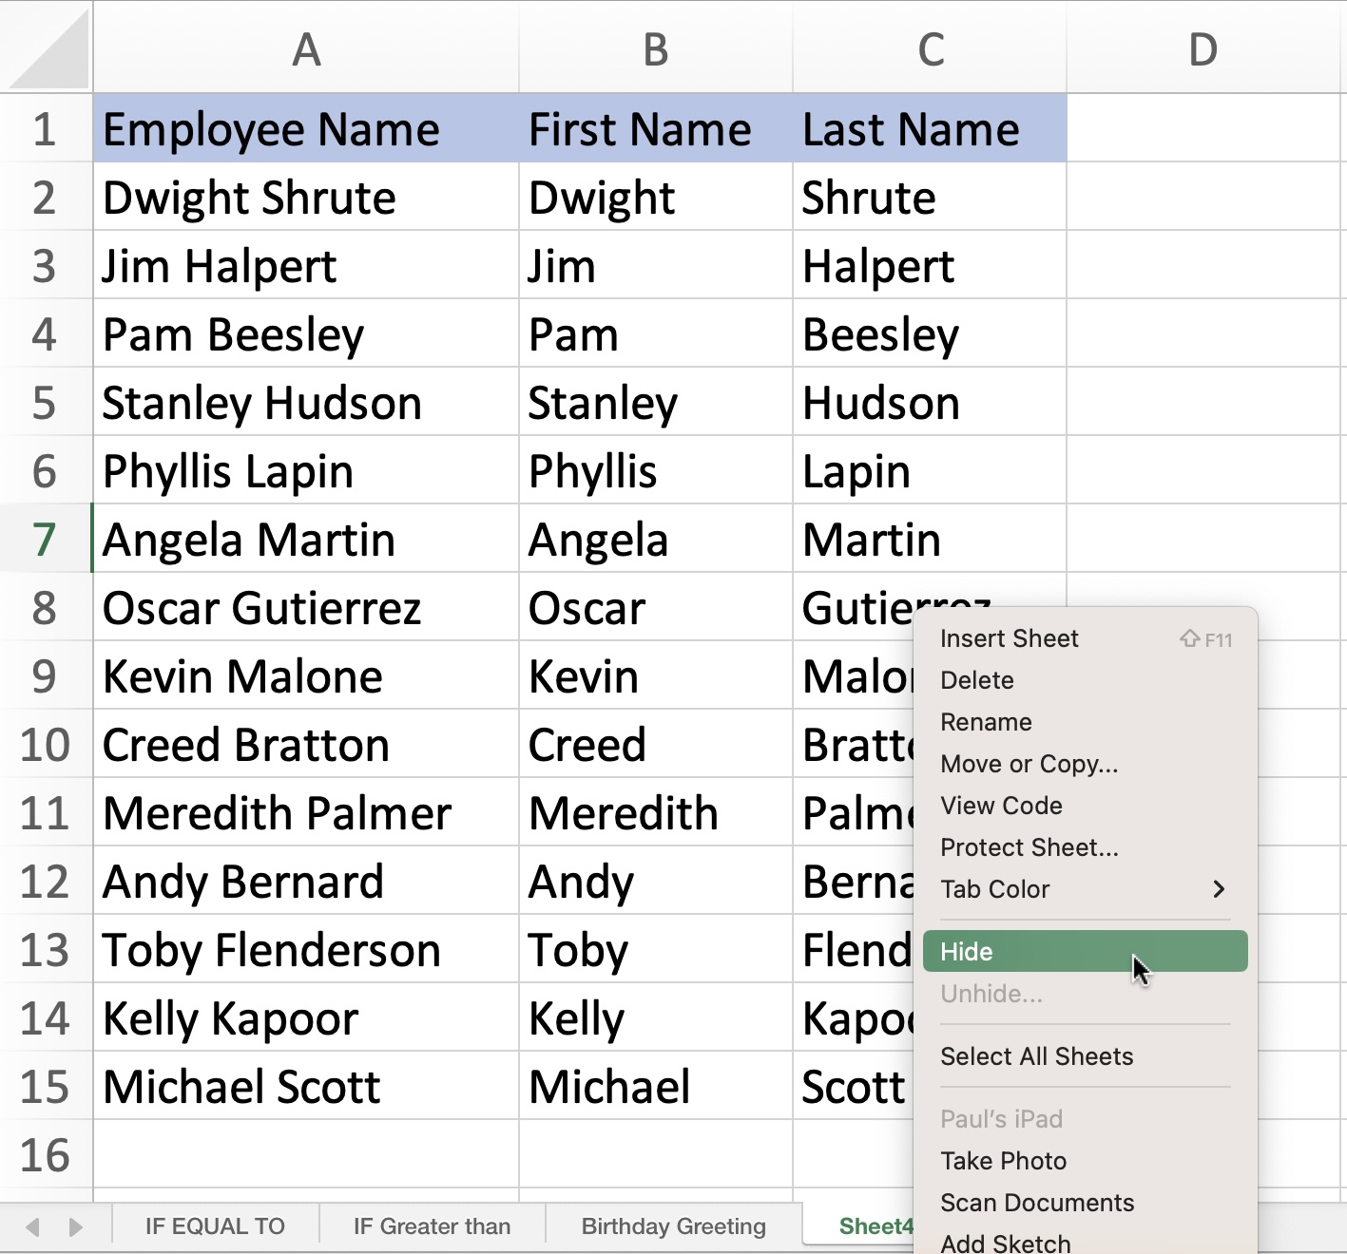Click first name cell Dwight

[656, 197]
